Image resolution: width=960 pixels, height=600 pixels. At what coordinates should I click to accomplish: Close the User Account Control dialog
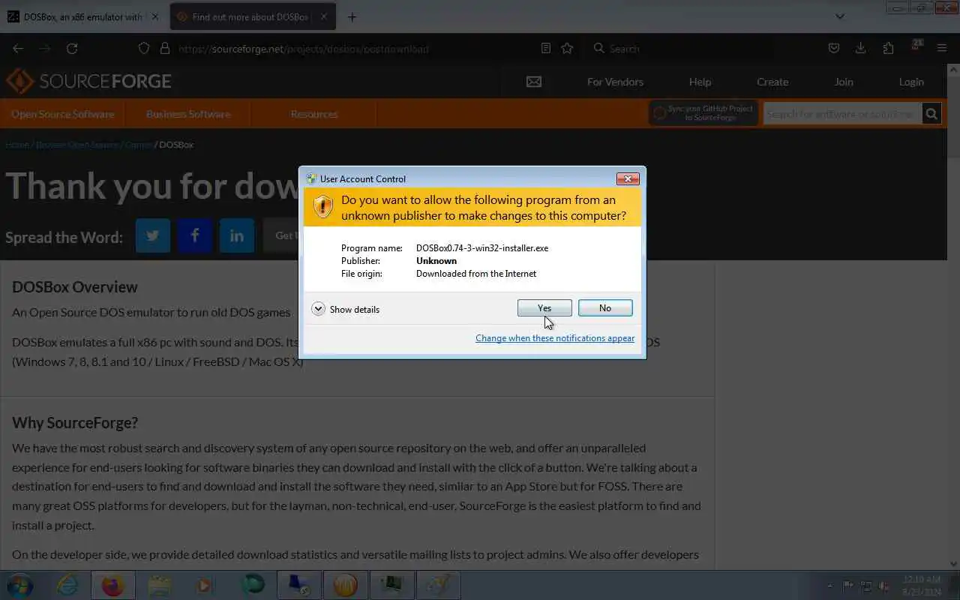pos(628,178)
